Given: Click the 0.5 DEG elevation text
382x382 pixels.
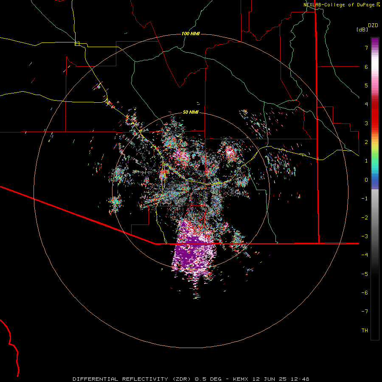Looking at the screenshot, I should [x=208, y=379].
